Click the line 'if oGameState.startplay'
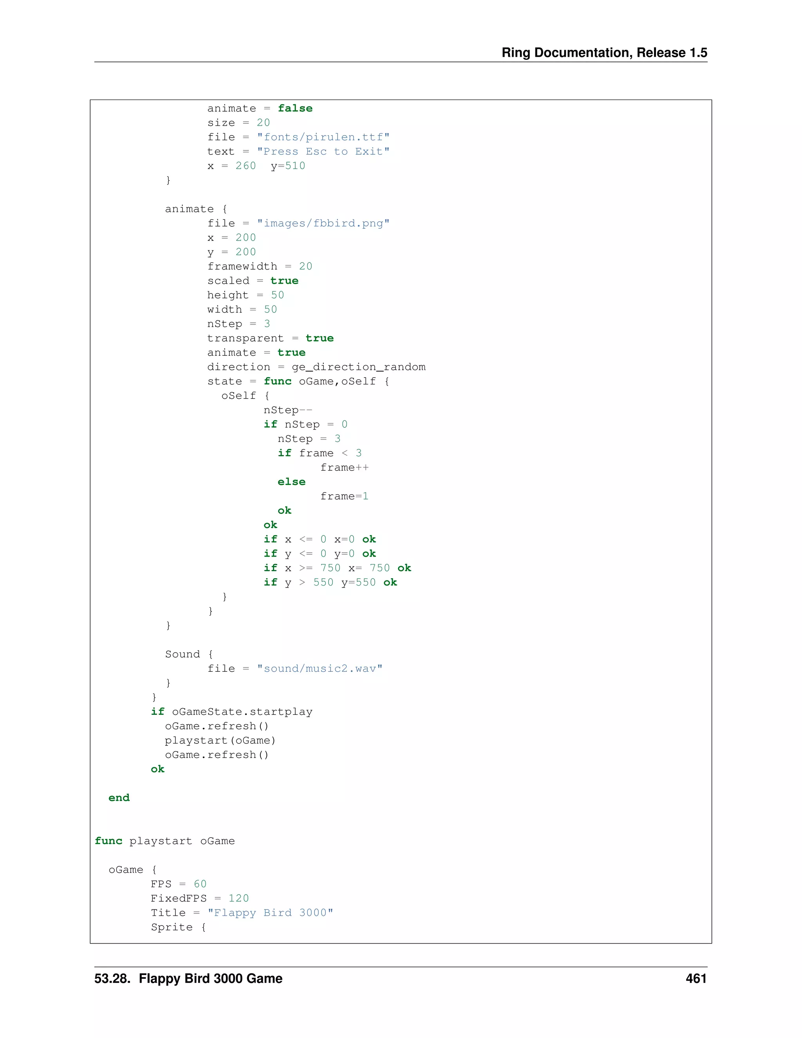The image size is (802, 1038). (x=232, y=712)
